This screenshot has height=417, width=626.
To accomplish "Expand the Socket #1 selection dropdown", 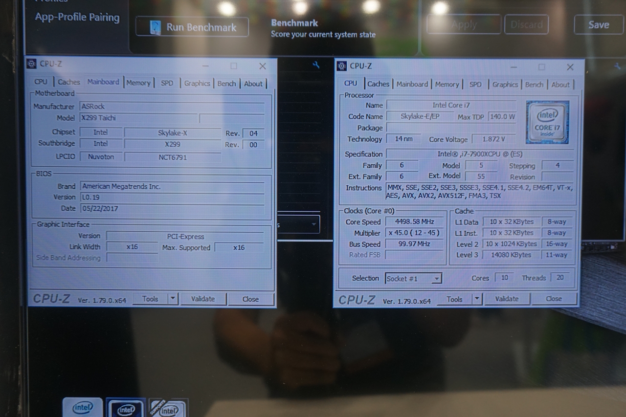I will click(x=436, y=279).
